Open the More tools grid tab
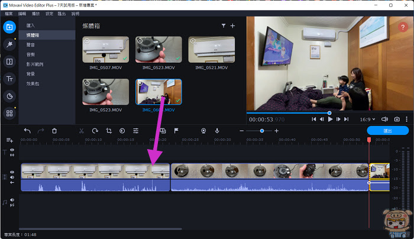This screenshot has height=239, width=414. 9,114
